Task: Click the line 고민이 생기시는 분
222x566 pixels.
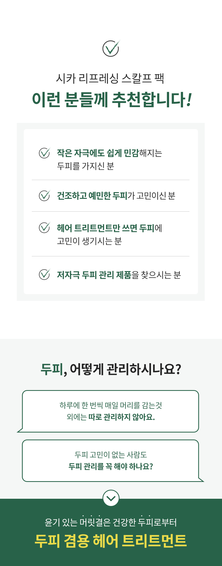Action: pyautogui.click(x=89, y=241)
